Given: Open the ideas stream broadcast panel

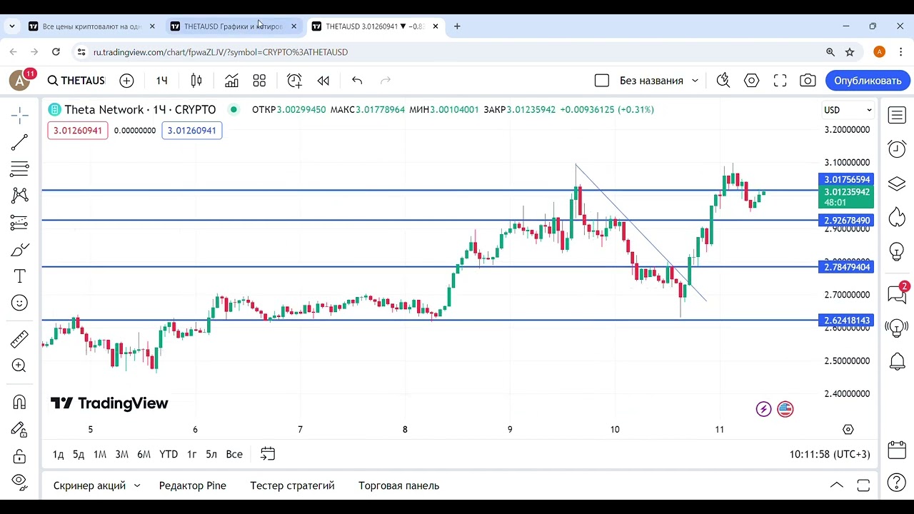Looking at the screenshot, I should click(x=897, y=328).
